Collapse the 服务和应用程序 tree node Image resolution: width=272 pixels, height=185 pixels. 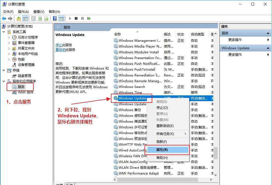4,81
